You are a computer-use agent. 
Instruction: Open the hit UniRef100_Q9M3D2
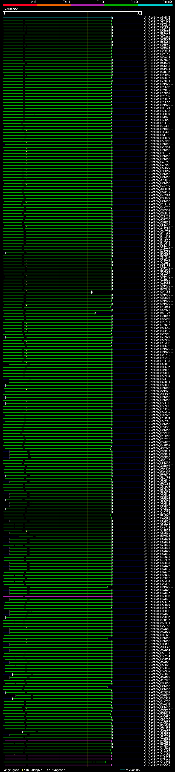[157, 21]
